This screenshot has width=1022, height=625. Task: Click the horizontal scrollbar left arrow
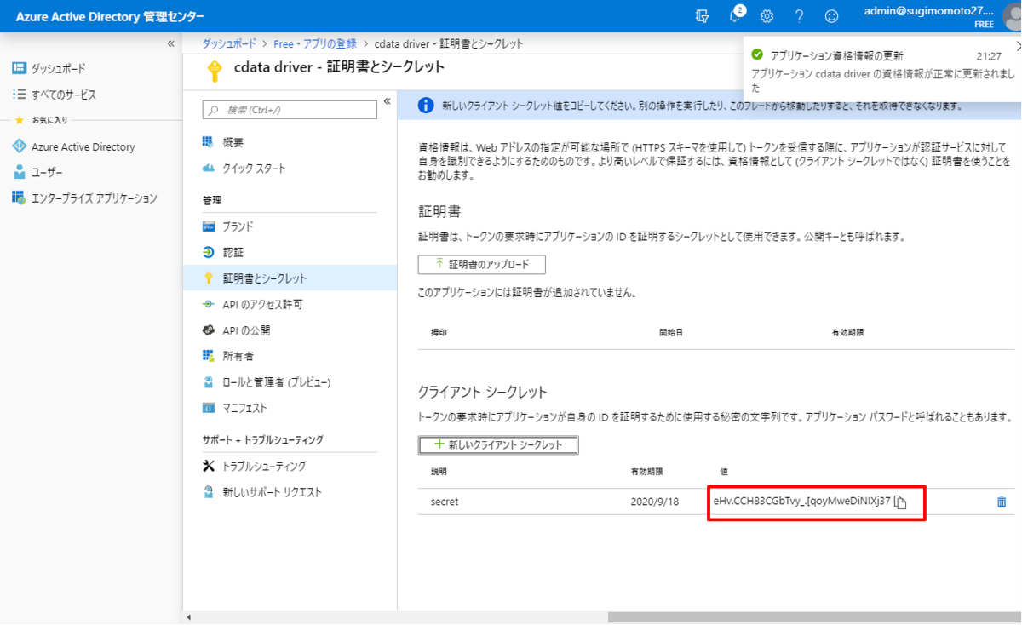pyautogui.click(x=188, y=617)
